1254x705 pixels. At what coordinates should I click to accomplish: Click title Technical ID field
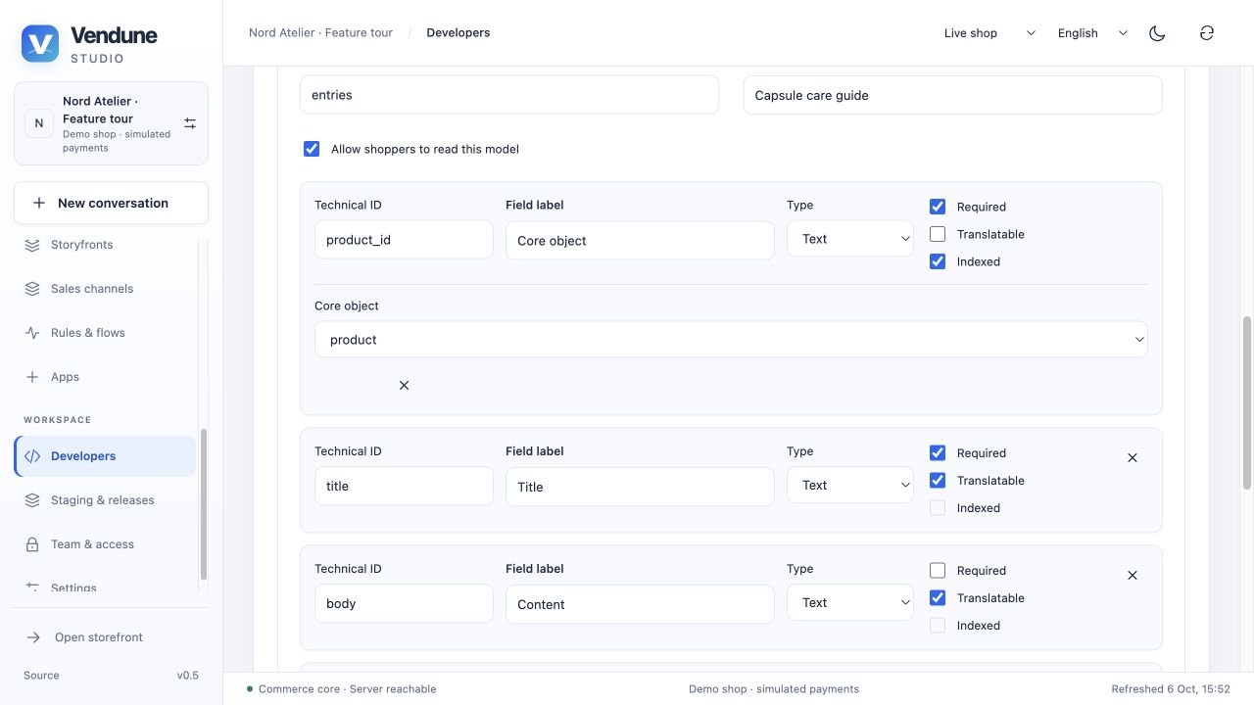click(404, 486)
